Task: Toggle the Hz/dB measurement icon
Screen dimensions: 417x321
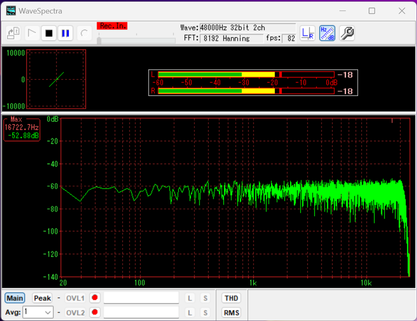Action: coord(327,33)
